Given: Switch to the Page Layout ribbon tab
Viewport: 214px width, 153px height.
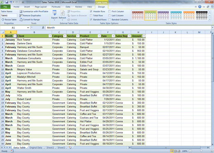Looking at the screenshot, I should 41,7.
